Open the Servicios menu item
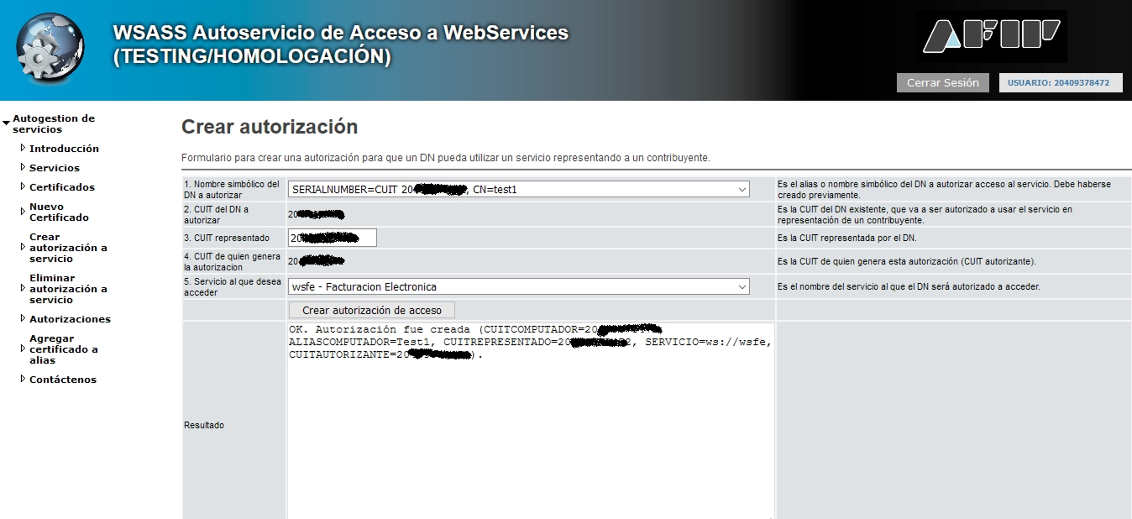 click(55, 168)
